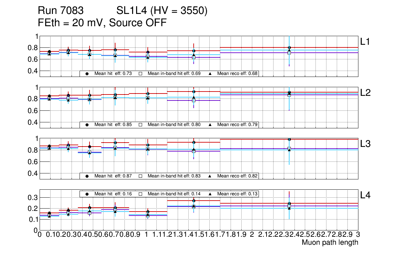Screen dimensions: 398x256
Task: Select the L4 panel label
Action: pyautogui.click(x=365, y=195)
